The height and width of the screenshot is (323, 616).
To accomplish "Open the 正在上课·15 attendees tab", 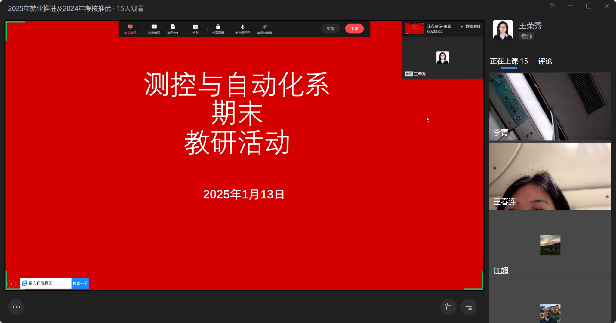I will coord(508,61).
